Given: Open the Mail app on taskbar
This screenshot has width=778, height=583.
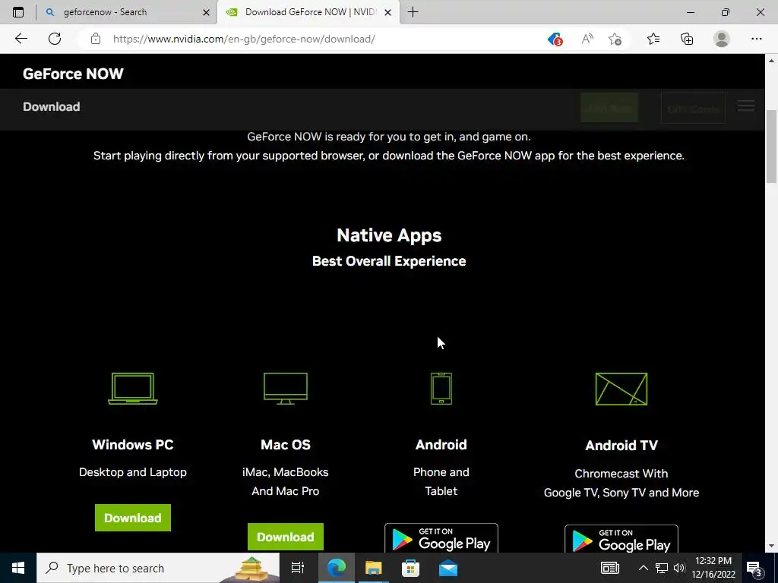Looking at the screenshot, I should pos(448,568).
